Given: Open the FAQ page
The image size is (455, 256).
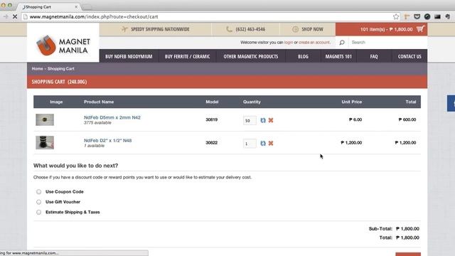Looking at the screenshot, I should 374,56.
